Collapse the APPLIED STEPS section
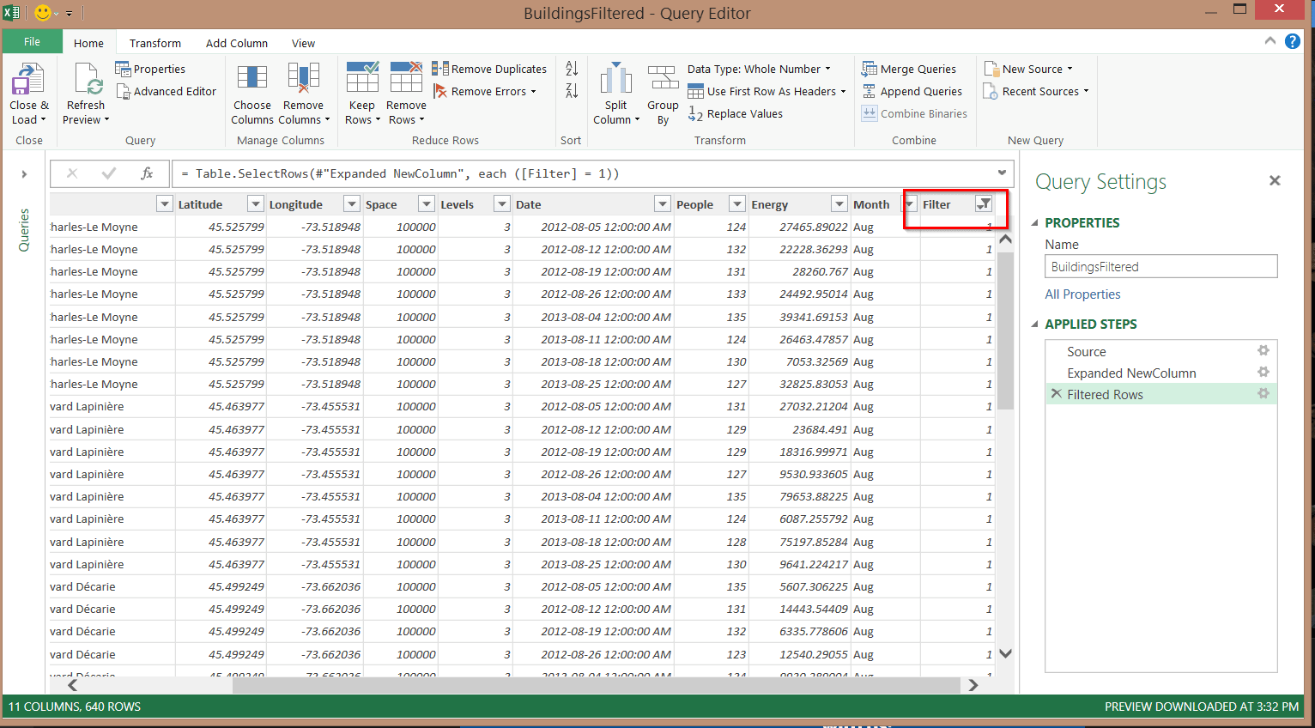The image size is (1315, 728). click(1035, 325)
